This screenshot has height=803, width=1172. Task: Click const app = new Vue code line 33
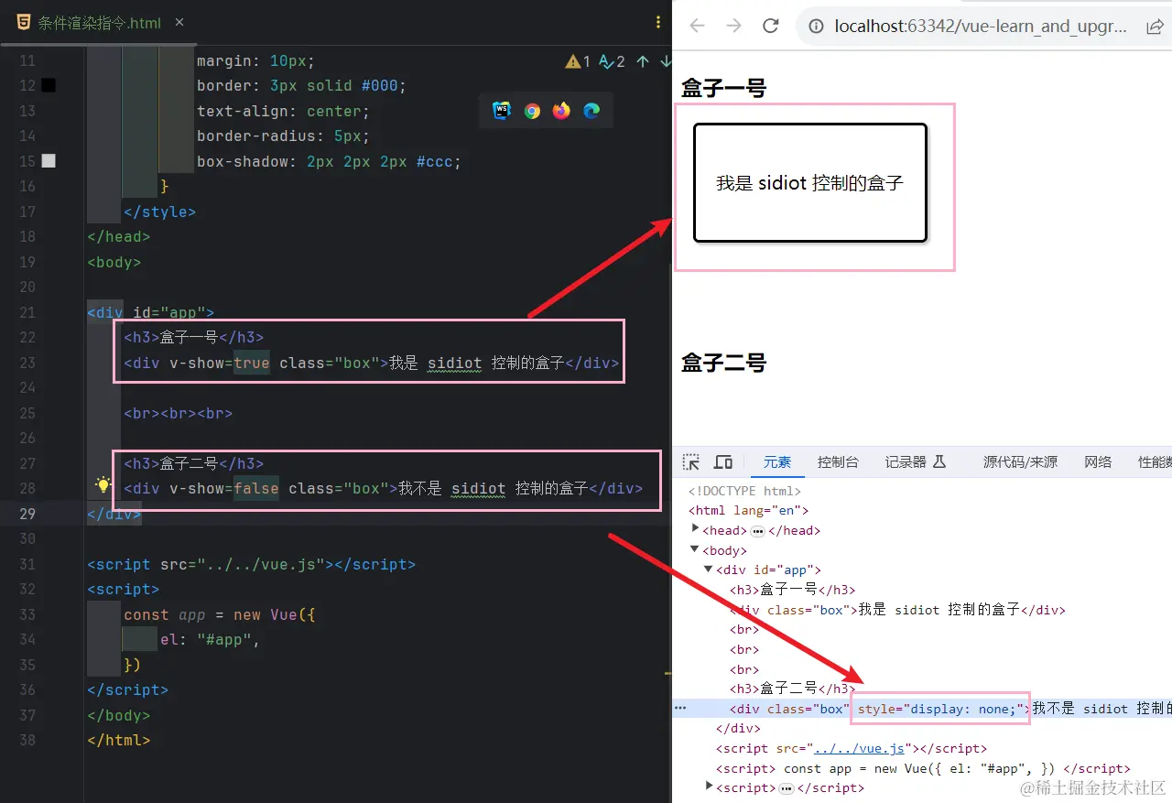[220, 614]
